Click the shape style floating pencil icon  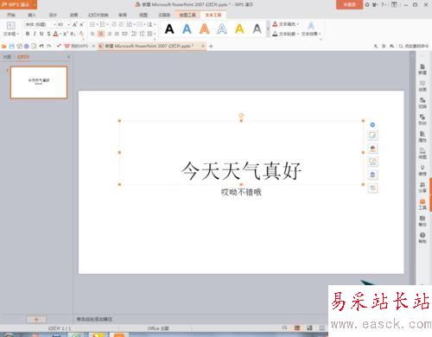click(372, 136)
